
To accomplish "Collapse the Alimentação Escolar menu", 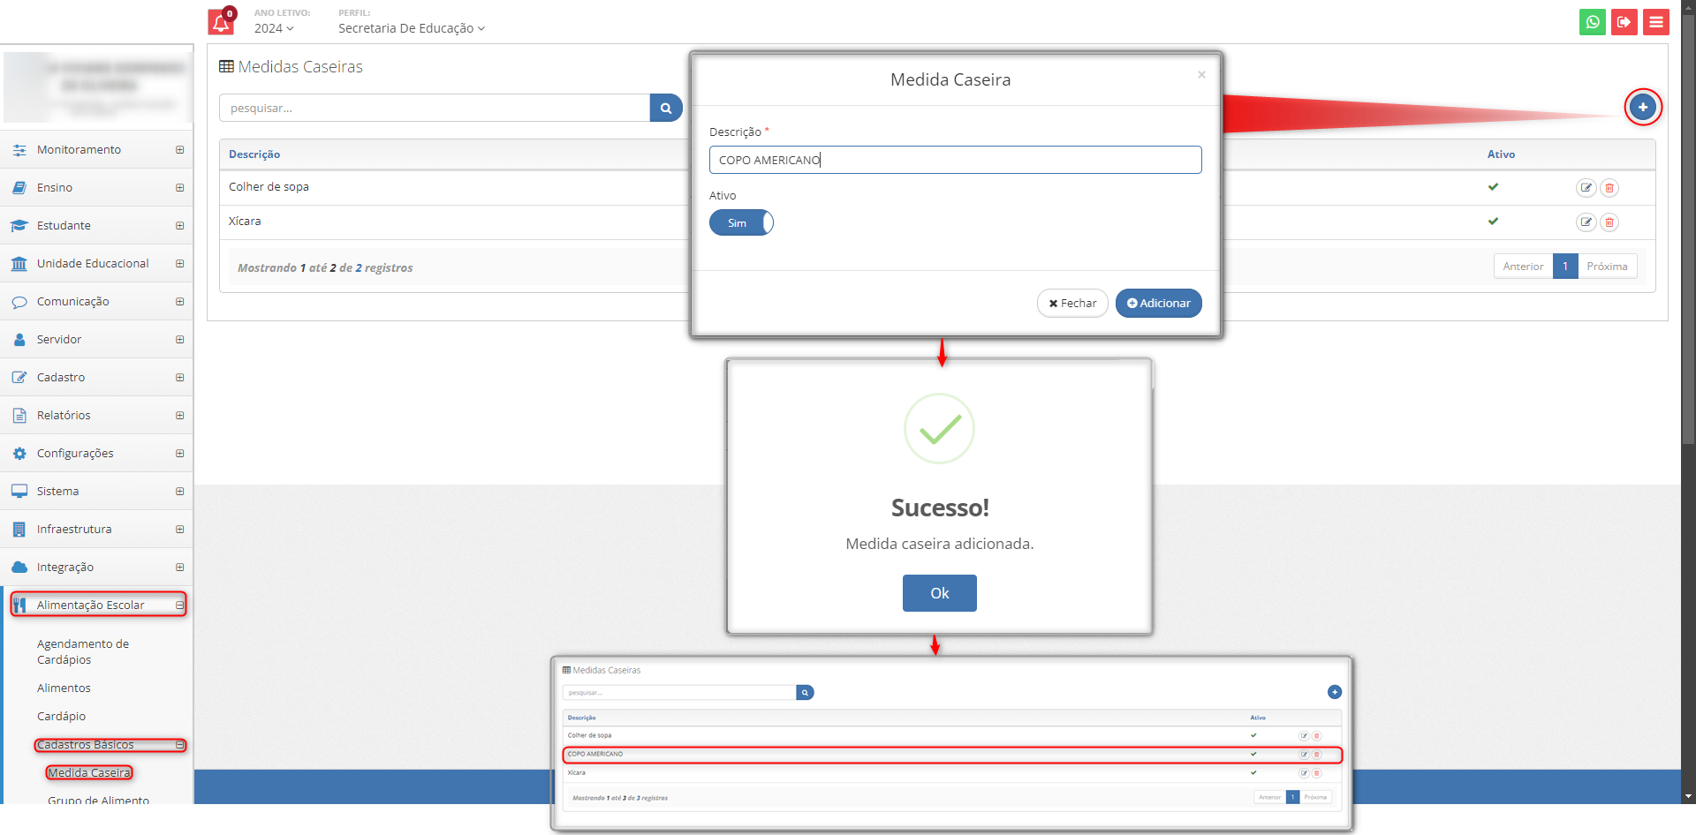I will coord(180,606).
